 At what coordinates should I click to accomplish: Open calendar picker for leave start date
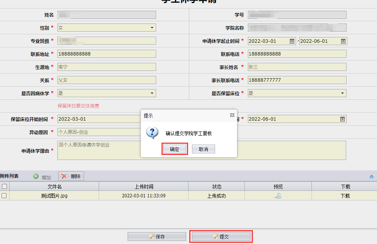point(292,41)
